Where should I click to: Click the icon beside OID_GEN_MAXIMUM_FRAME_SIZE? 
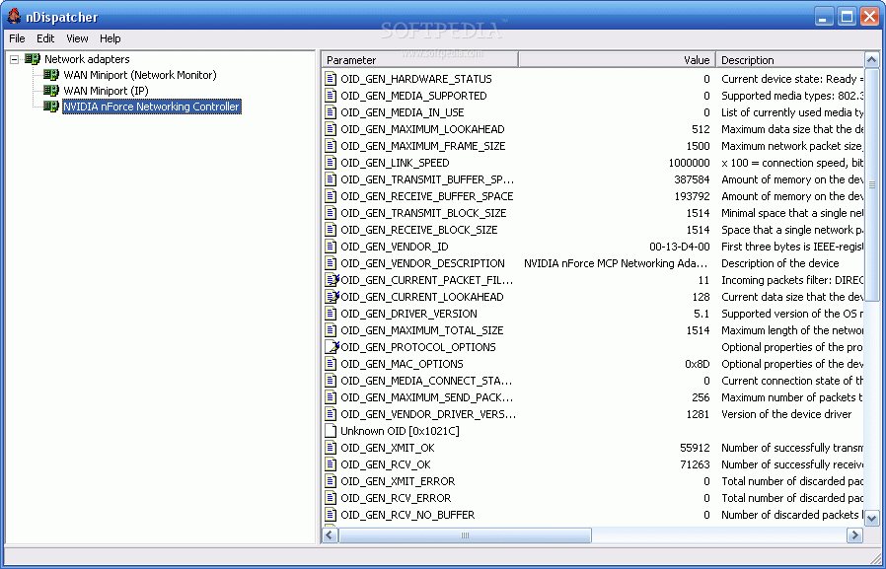tap(332, 146)
